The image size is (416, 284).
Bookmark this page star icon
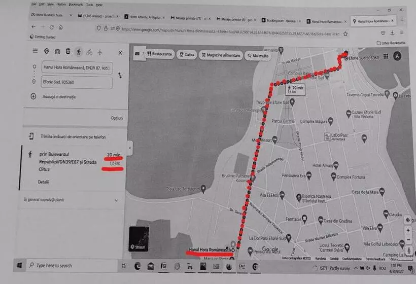[345, 33]
